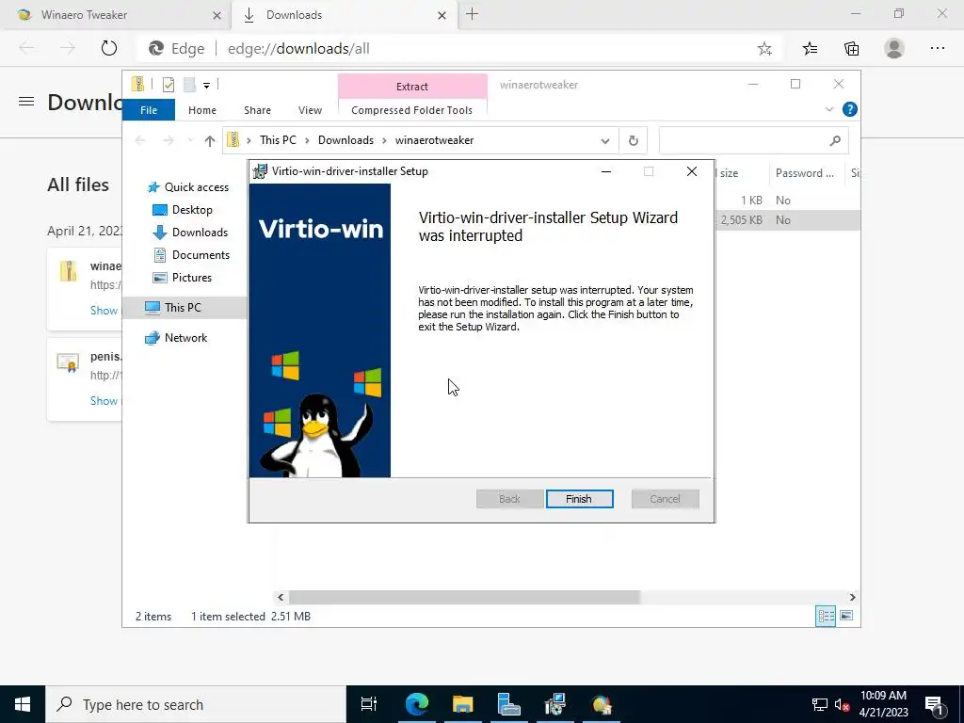The height and width of the screenshot is (723, 964).
Task: Open Customize Quick Access Toolbar dropdown
Action: 206,86
